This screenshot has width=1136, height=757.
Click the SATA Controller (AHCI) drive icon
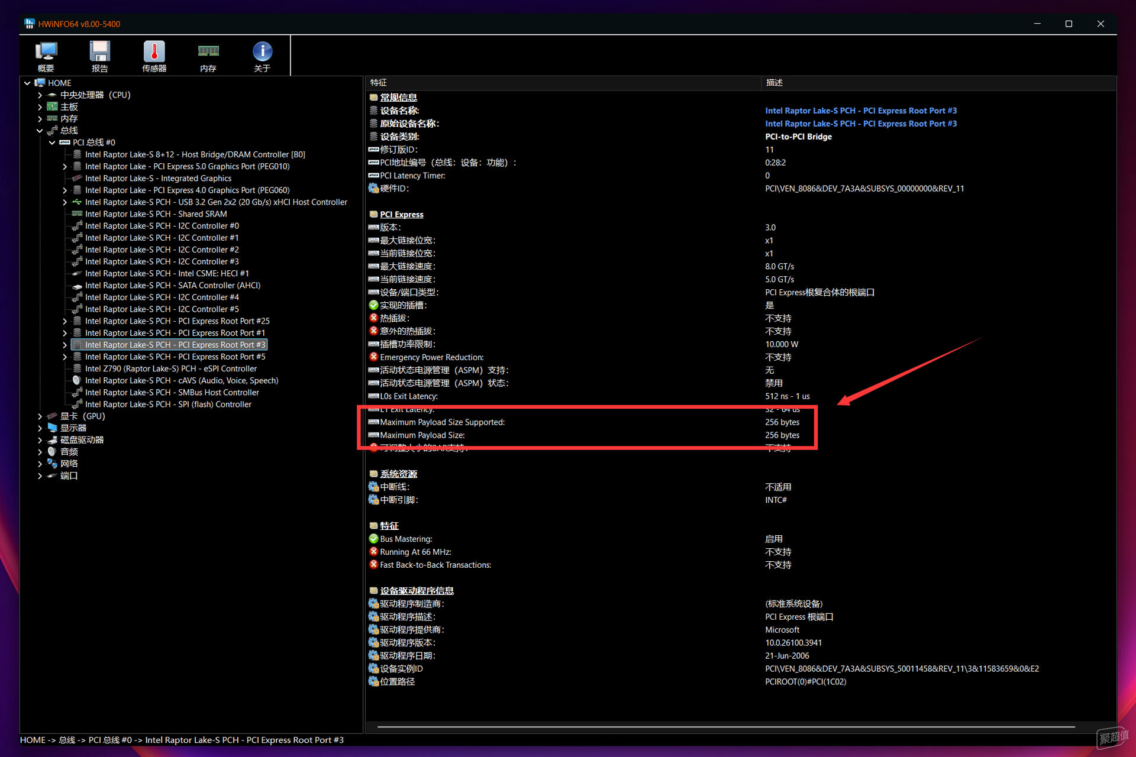[x=77, y=285]
